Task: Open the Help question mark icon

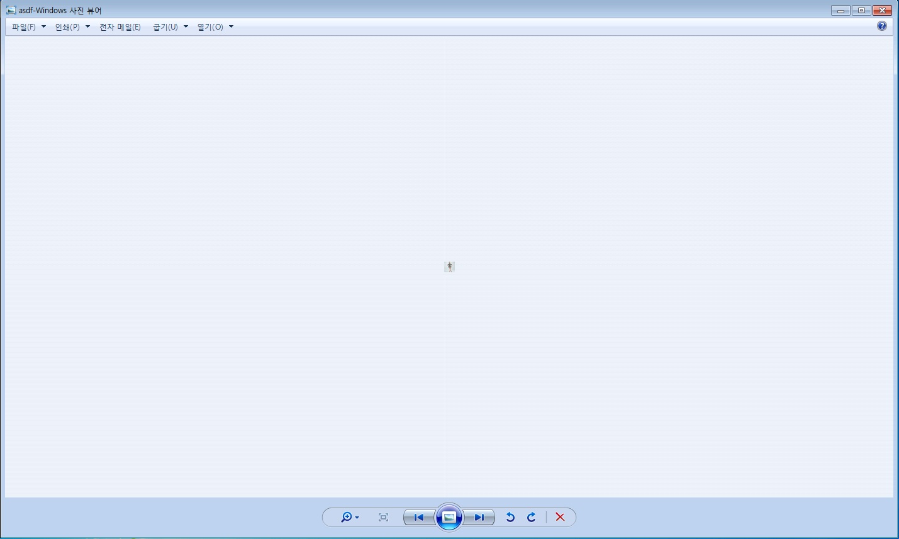Action: point(882,26)
